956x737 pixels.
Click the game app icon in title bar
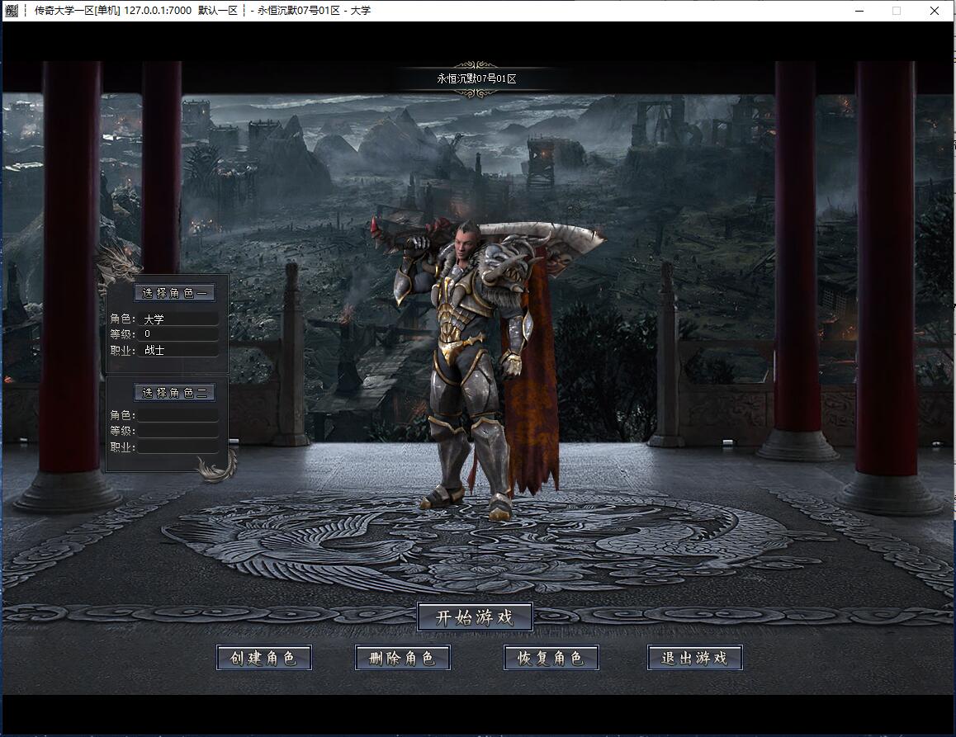pyautogui.click(x=12, y=11)
